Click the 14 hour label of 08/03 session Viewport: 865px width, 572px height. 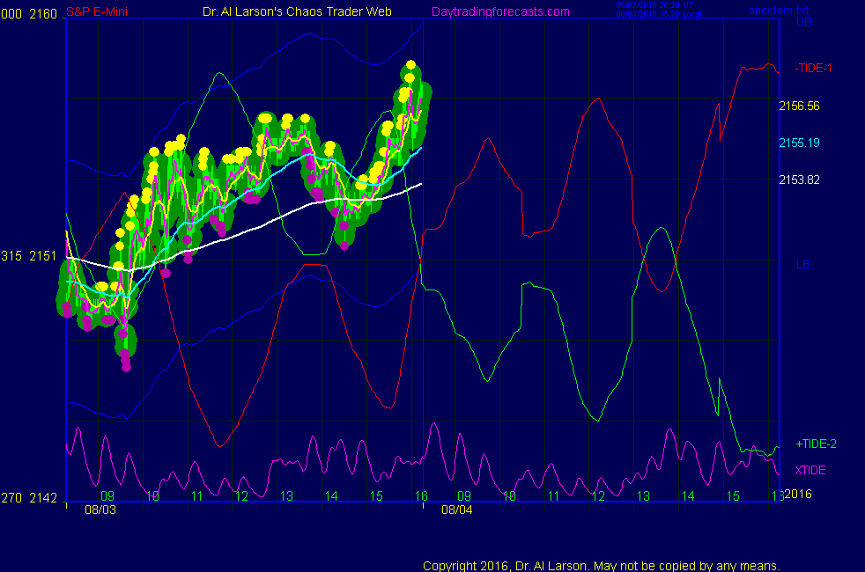point(331,496)
